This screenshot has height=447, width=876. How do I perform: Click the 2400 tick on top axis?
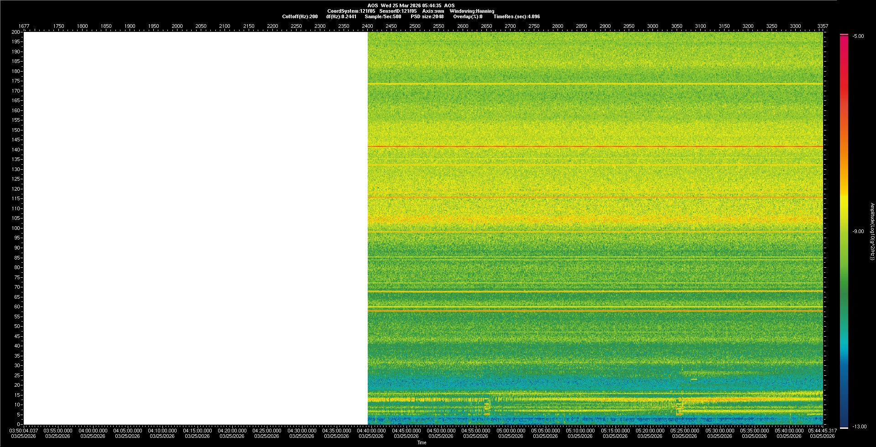pyautogui.click(x=367, y=26)
